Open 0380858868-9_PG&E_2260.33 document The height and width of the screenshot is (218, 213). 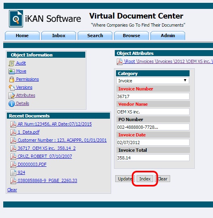pyautogui.click(x=47, y=180)
